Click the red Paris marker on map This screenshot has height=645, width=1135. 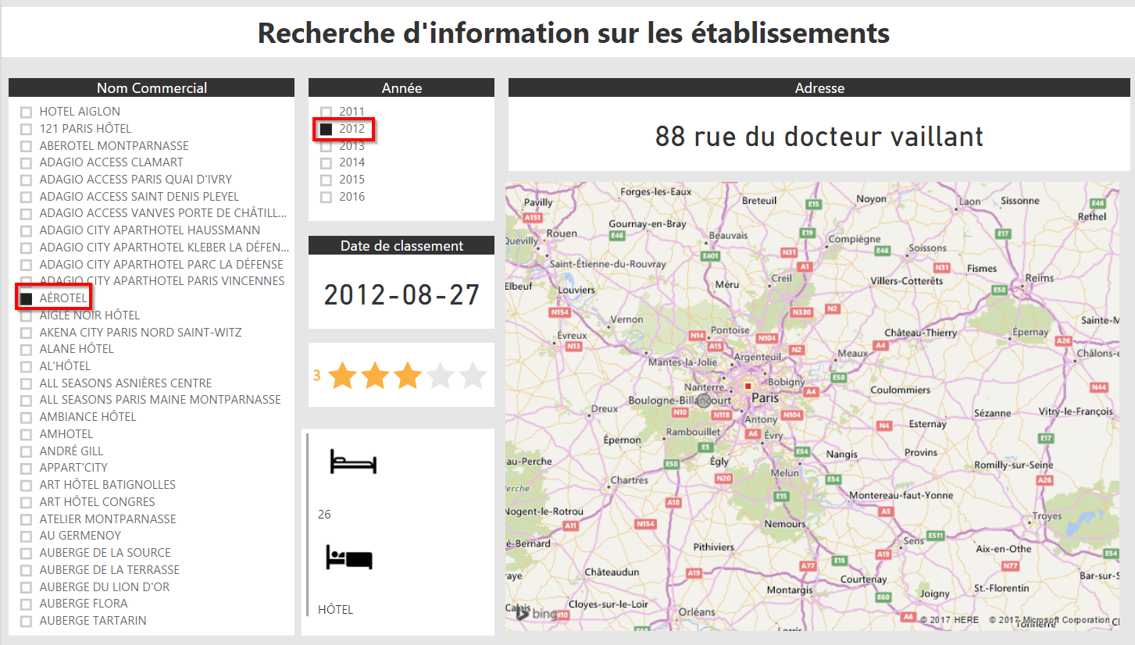748,386
